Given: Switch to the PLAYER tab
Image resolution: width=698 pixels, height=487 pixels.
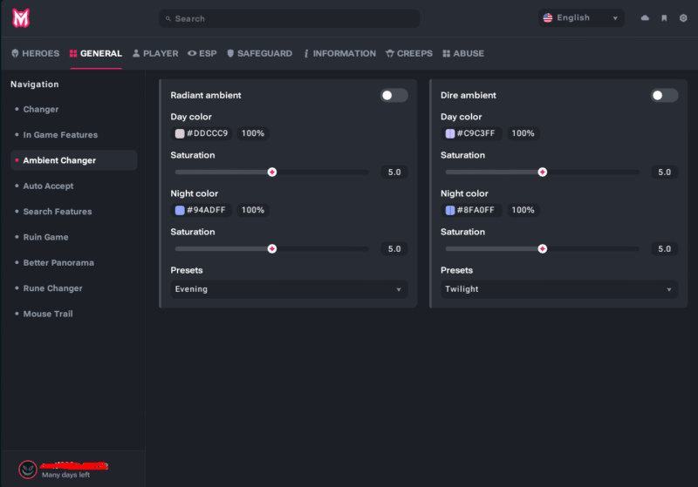Looking at the screenshot, I should (155, 53).
